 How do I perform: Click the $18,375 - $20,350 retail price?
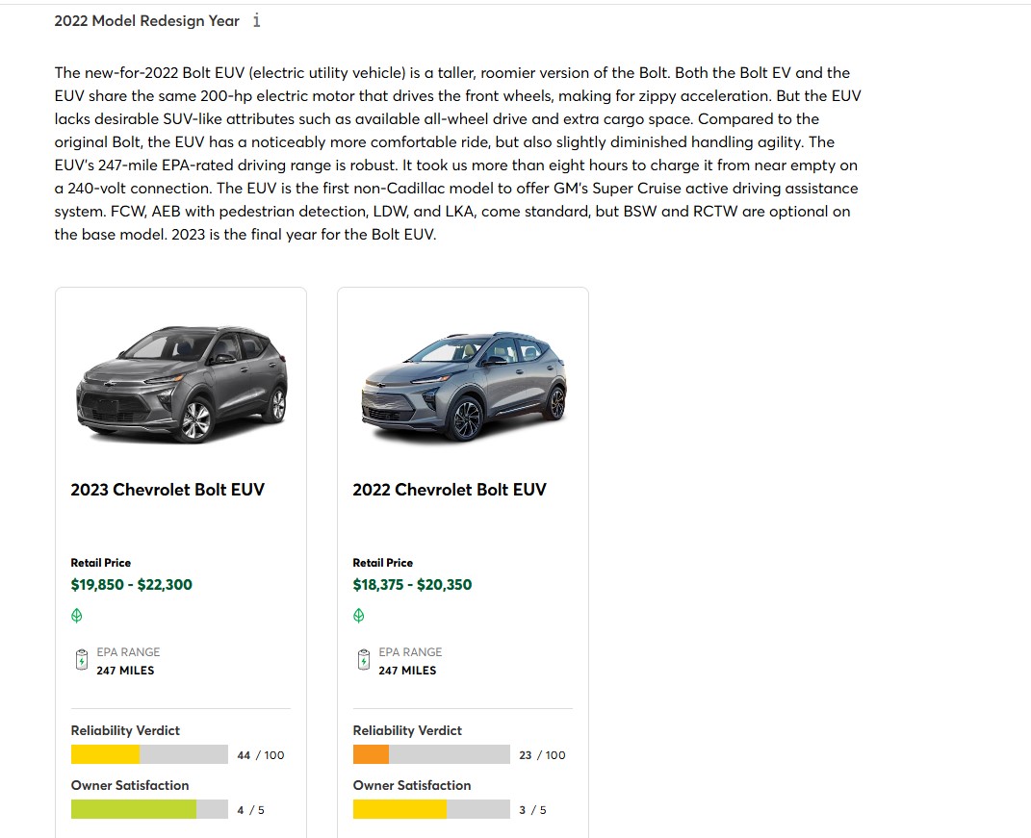pyautogui.click(x=412, y=584)
